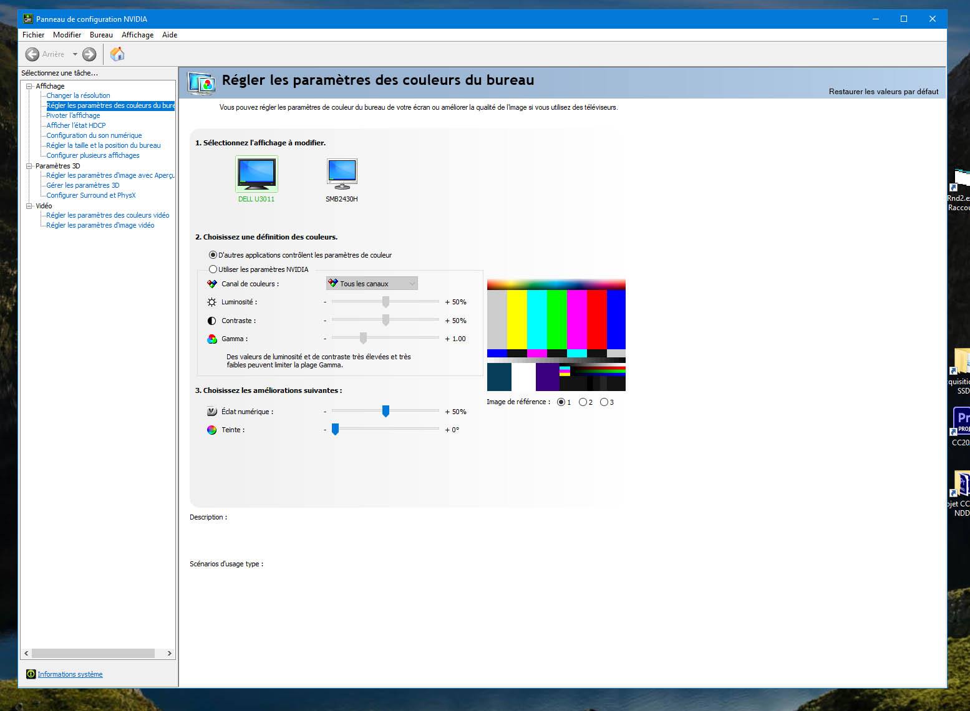This screenshot has width=970, height=711.
Task: Select D'autres applications contrôlent les paramètres de couleur
Action: (x=213, y=254)
